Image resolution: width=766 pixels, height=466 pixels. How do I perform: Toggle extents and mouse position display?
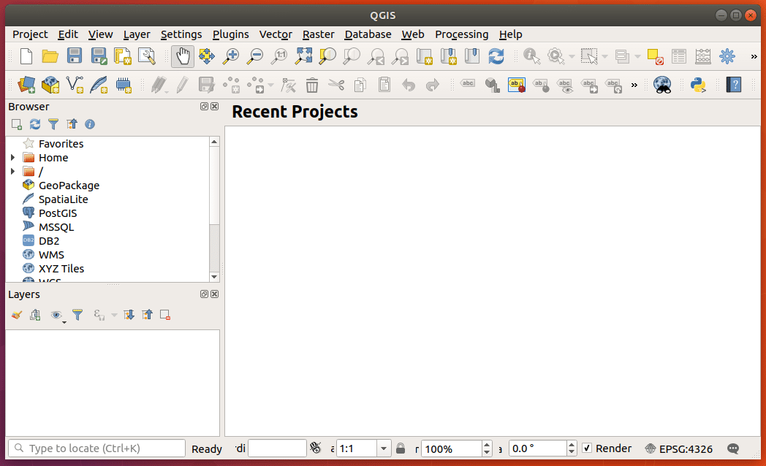(316, 448)
